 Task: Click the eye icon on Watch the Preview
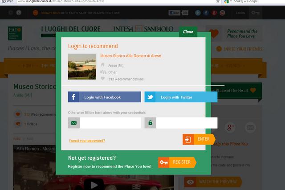point(190,182)
